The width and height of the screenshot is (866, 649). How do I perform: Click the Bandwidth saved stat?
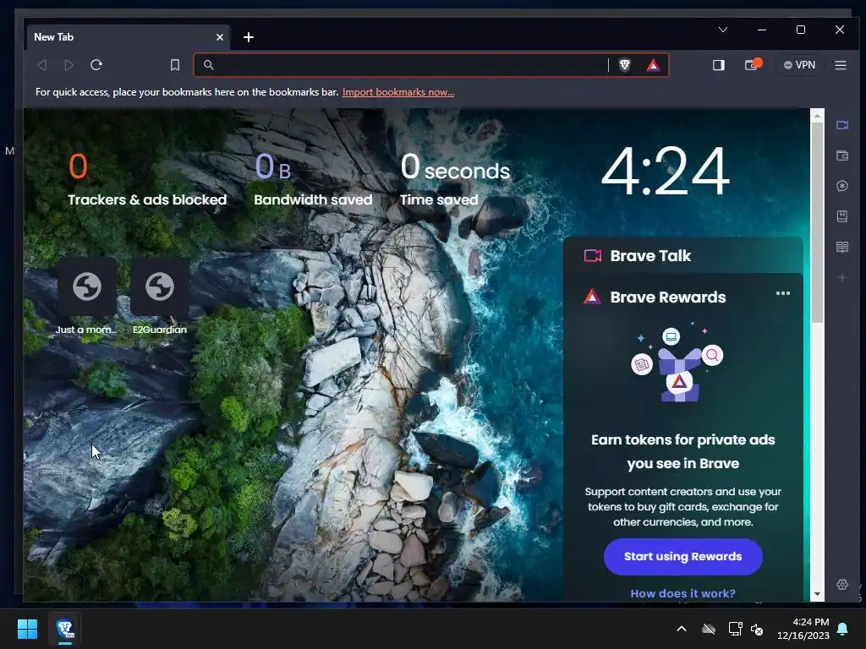(x=313, y=180)
